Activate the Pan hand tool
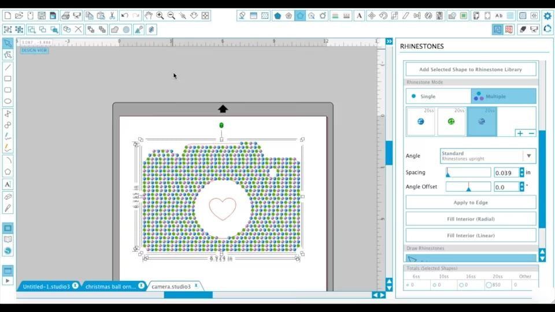The width and height of the screenshot is (555, 312). [149, 16]
